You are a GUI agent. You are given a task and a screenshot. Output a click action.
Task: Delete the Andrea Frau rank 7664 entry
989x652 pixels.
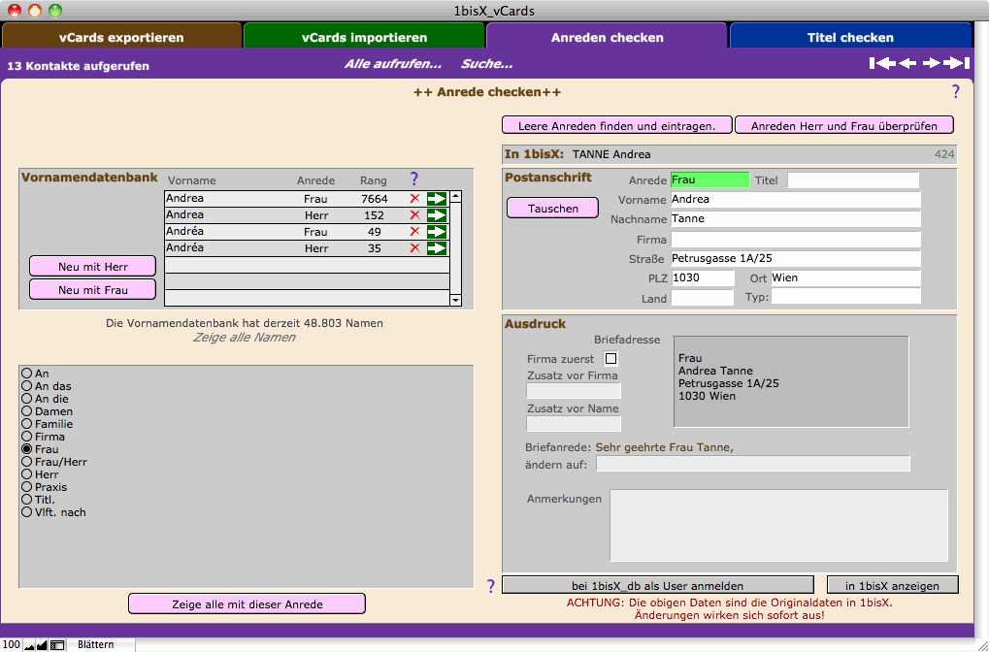[414, 199]
